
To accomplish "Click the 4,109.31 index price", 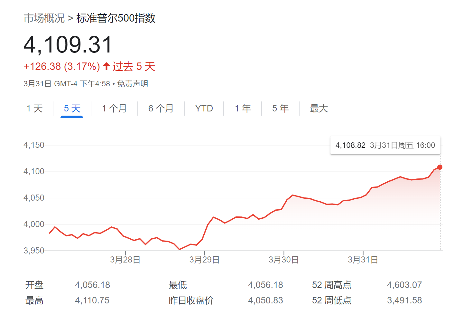I will click(68, 44).
